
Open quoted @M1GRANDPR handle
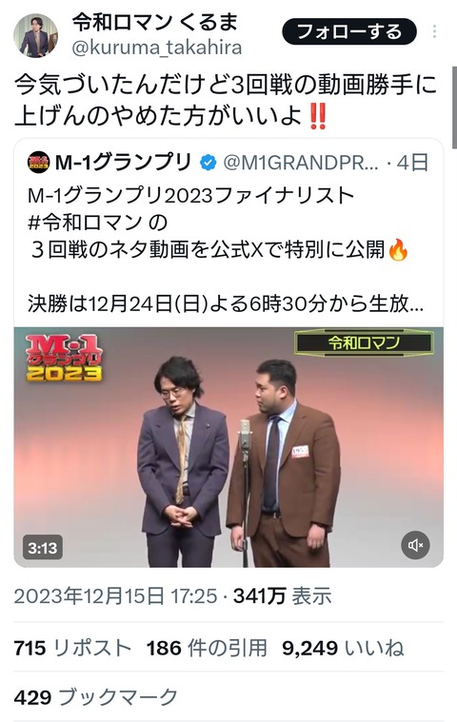(301, 163)
